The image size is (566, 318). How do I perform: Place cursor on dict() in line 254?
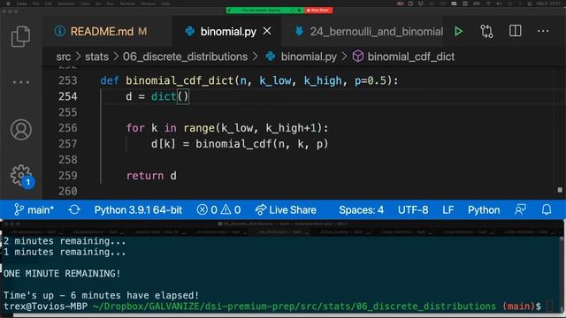[170, 96]
